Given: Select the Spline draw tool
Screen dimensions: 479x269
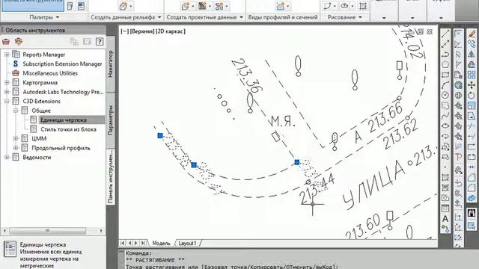Looking at the screenshot, I should 445,116.
